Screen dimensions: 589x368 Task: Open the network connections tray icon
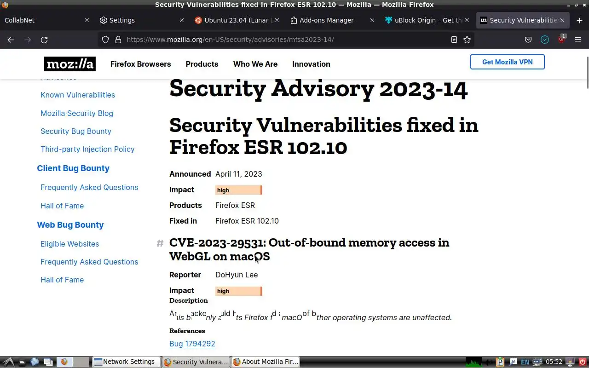537,362
